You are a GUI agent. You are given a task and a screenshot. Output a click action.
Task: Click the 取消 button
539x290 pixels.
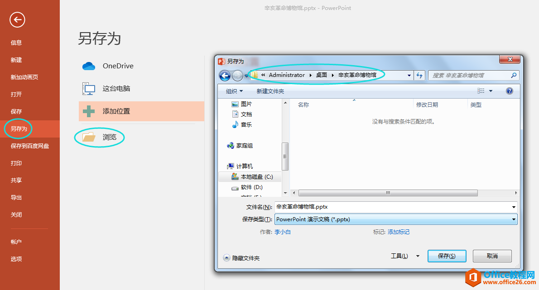(492, 256)
